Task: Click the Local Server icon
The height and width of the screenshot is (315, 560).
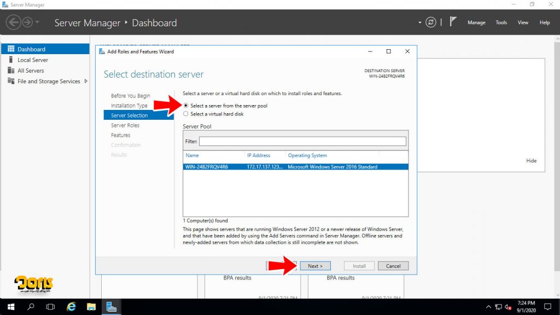Action: pos(11,60)
